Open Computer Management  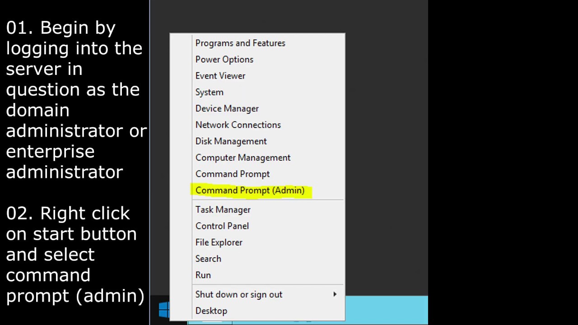click(x=243, y=158)
